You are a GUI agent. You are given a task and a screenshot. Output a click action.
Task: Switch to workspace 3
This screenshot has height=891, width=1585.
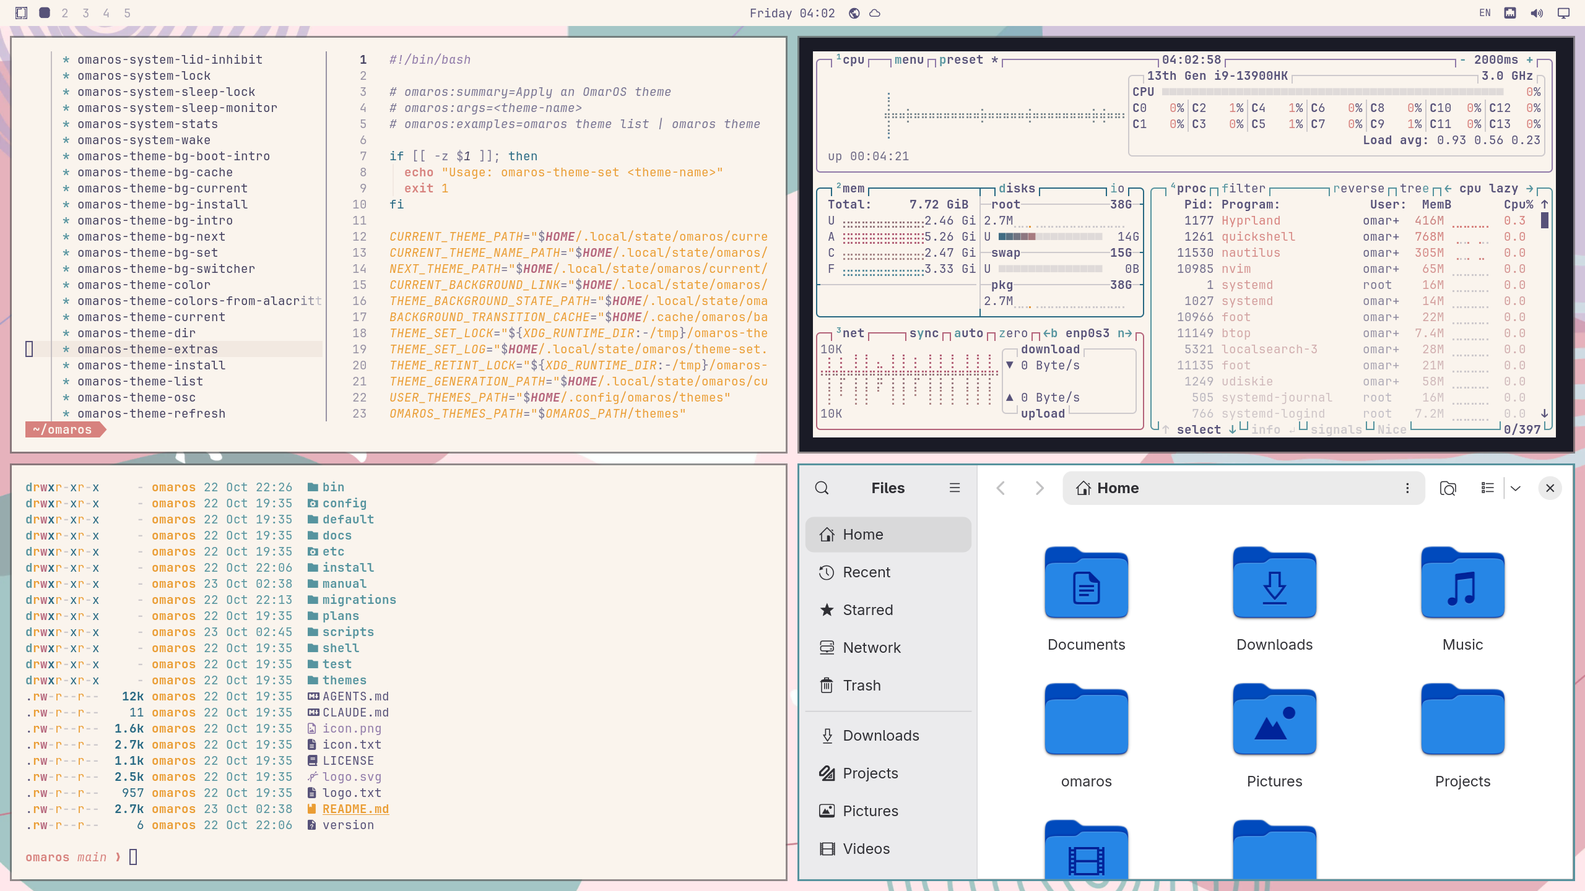[85, 13]
